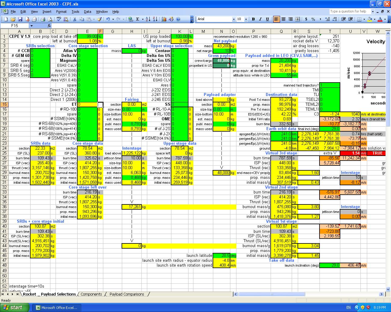Open the Format menu
The height and width of the screenshot is (312, 391).
point(61,12)
